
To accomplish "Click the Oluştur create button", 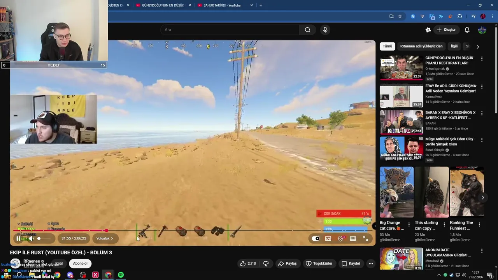I will (x=446, y=30).
